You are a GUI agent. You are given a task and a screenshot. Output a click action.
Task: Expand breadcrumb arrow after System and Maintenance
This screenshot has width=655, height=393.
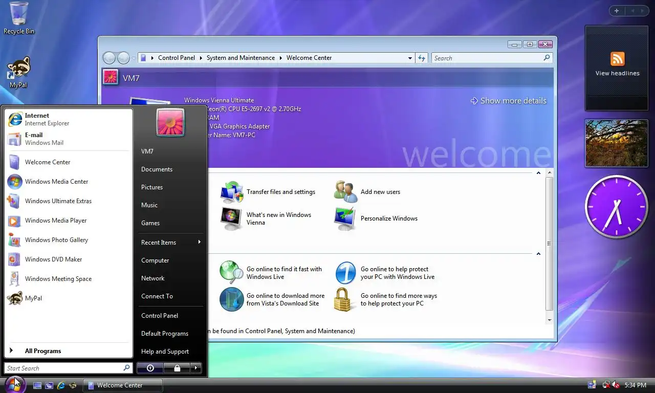pos(281,58)
